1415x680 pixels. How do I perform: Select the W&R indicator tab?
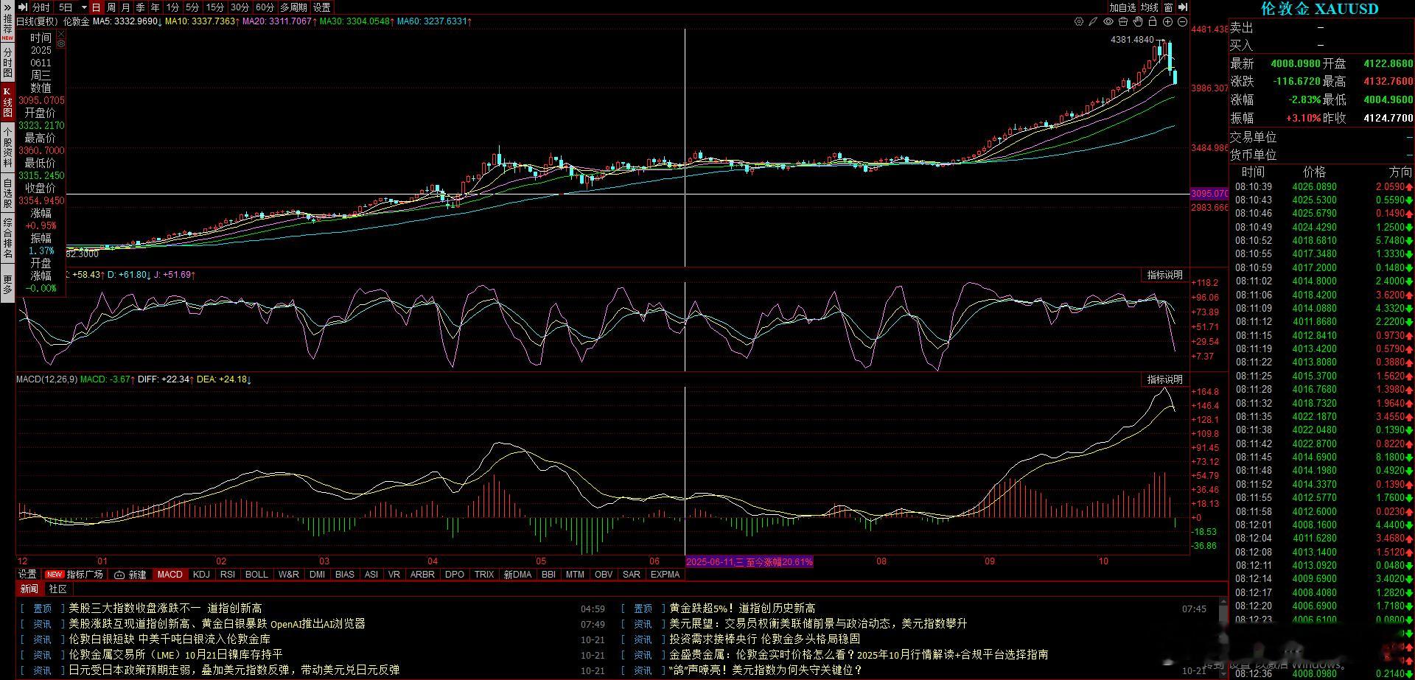[289, 575]
